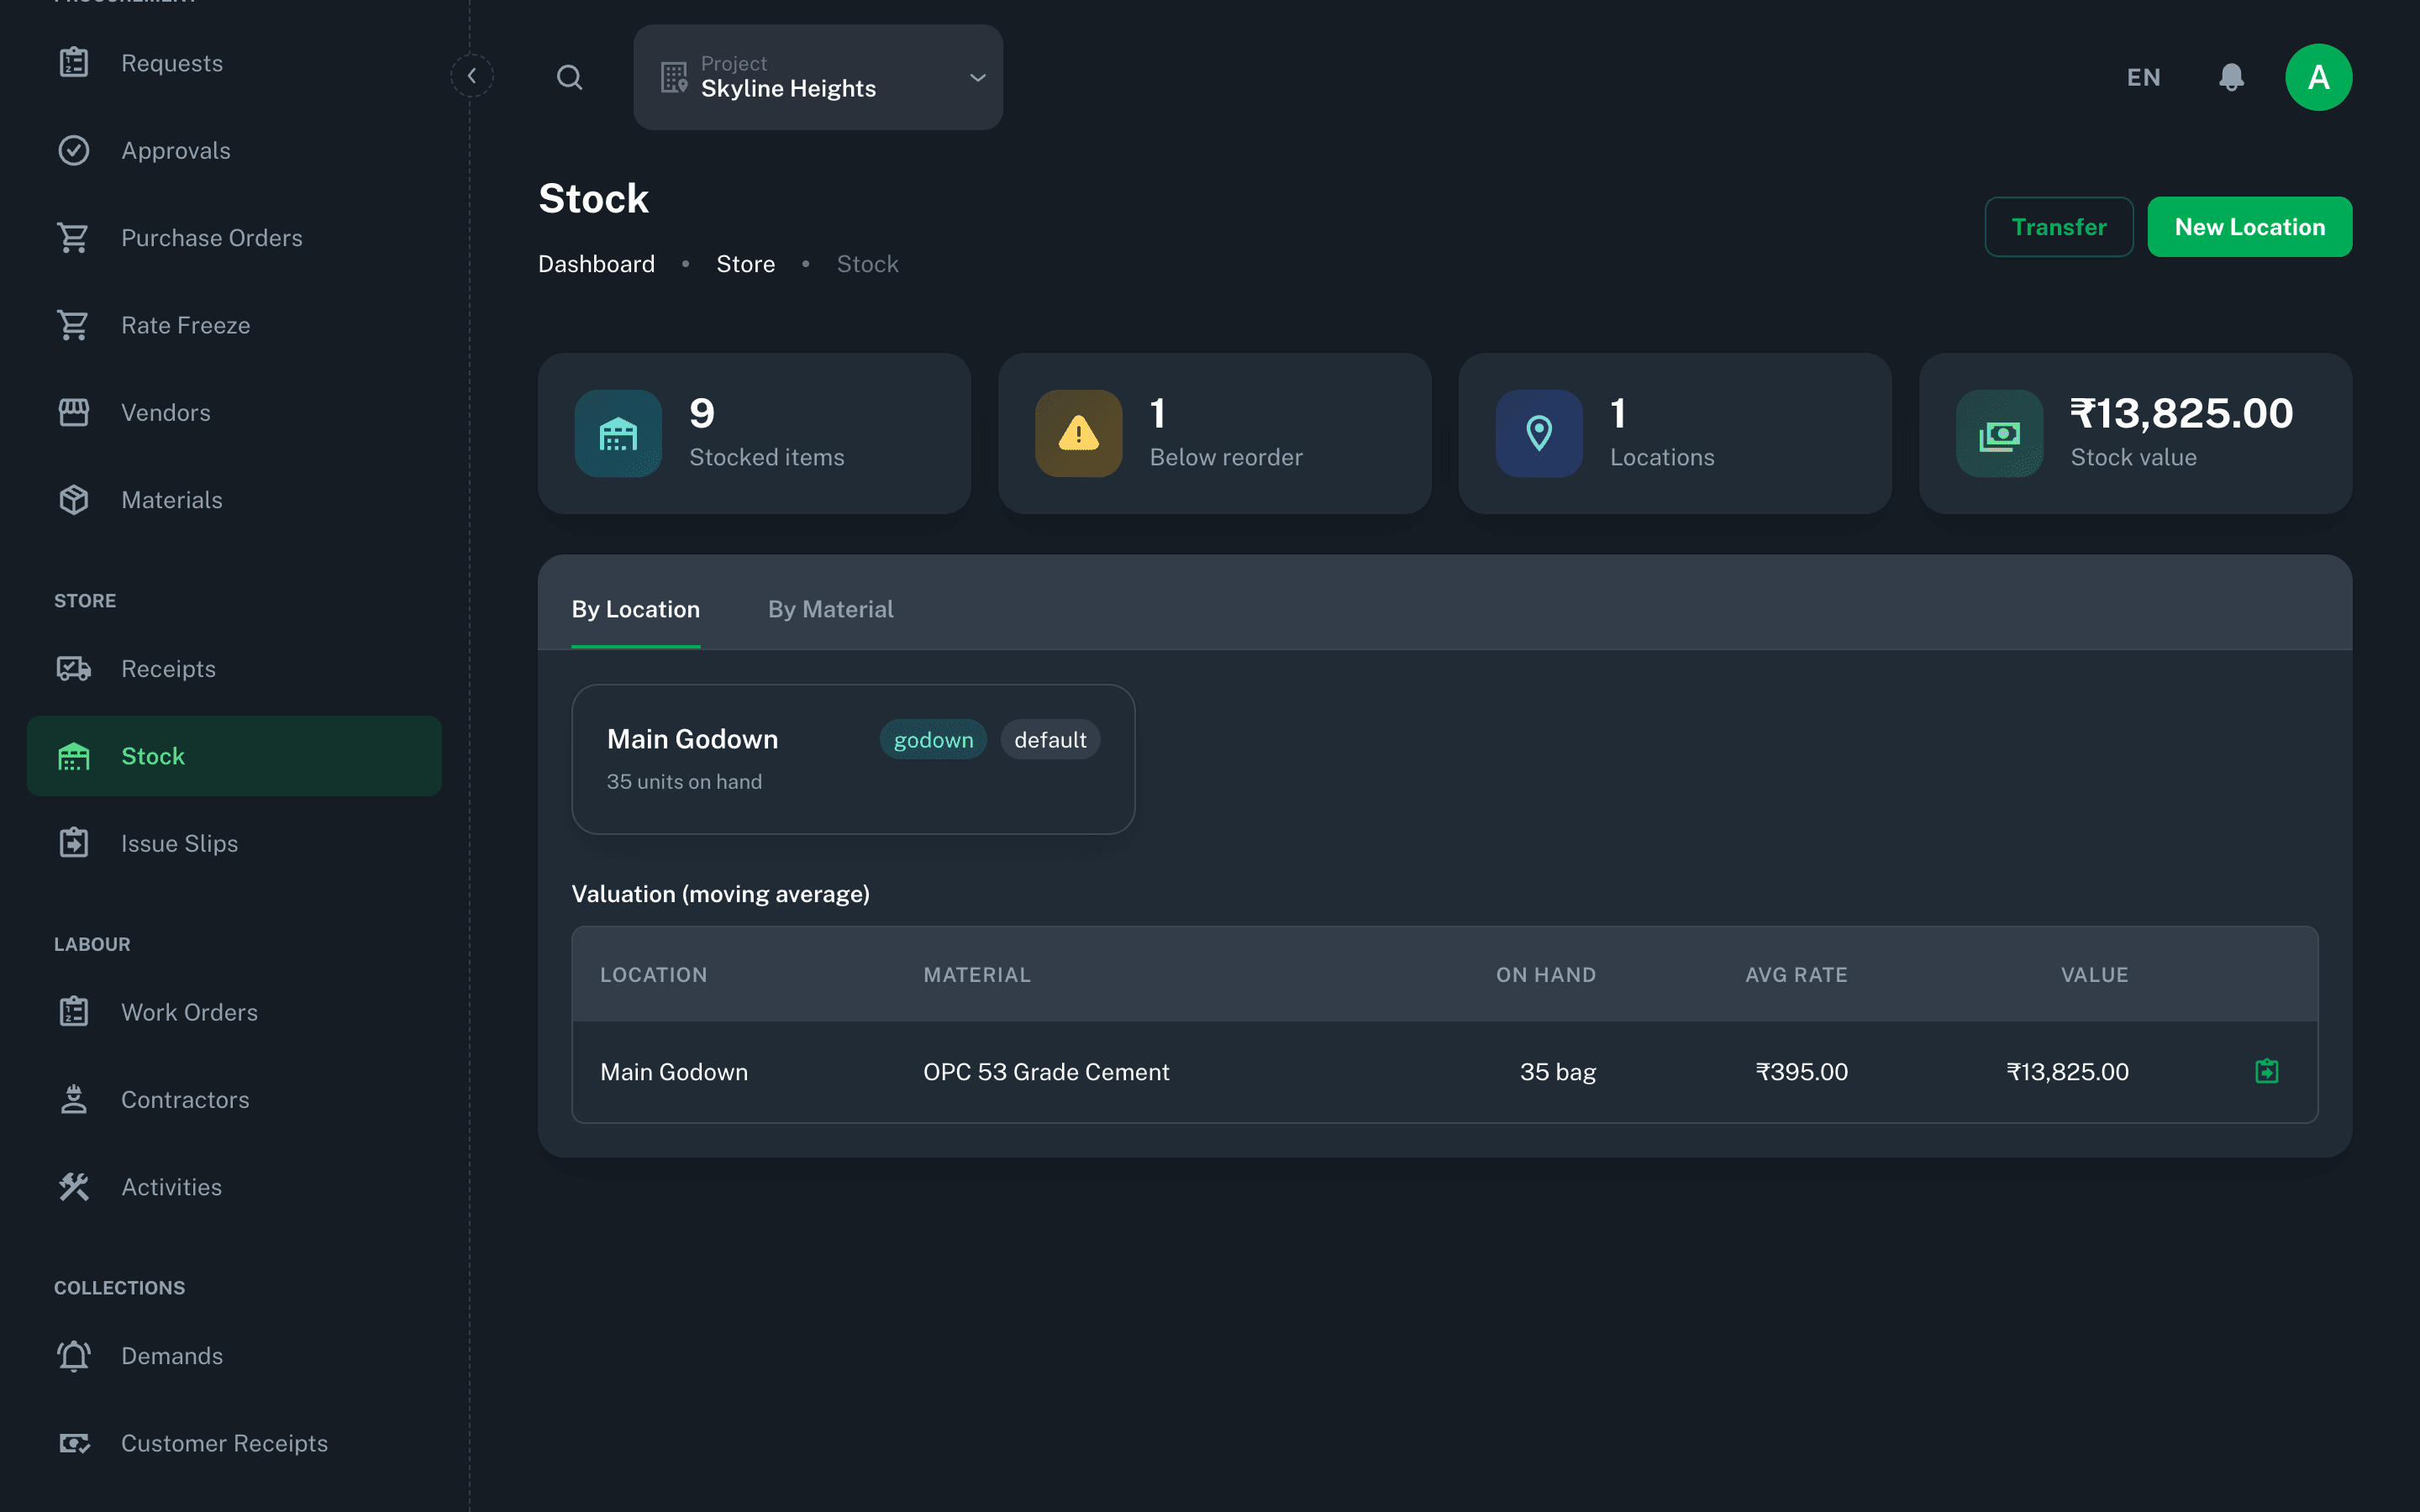Viewport: 2420px width, 1512px height.
Task: Click the VALUE column header
Action: tap(2094, 975)
